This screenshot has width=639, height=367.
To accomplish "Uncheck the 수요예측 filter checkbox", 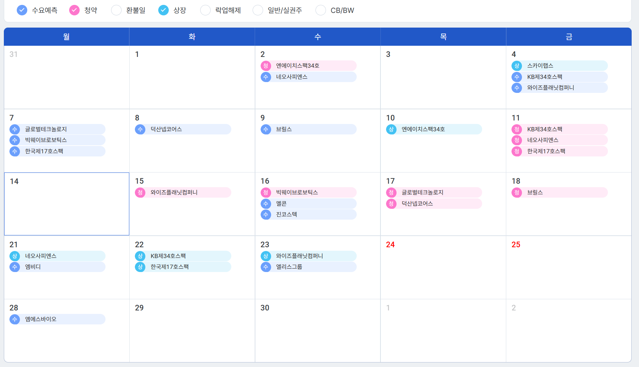I will coord(22,10).
